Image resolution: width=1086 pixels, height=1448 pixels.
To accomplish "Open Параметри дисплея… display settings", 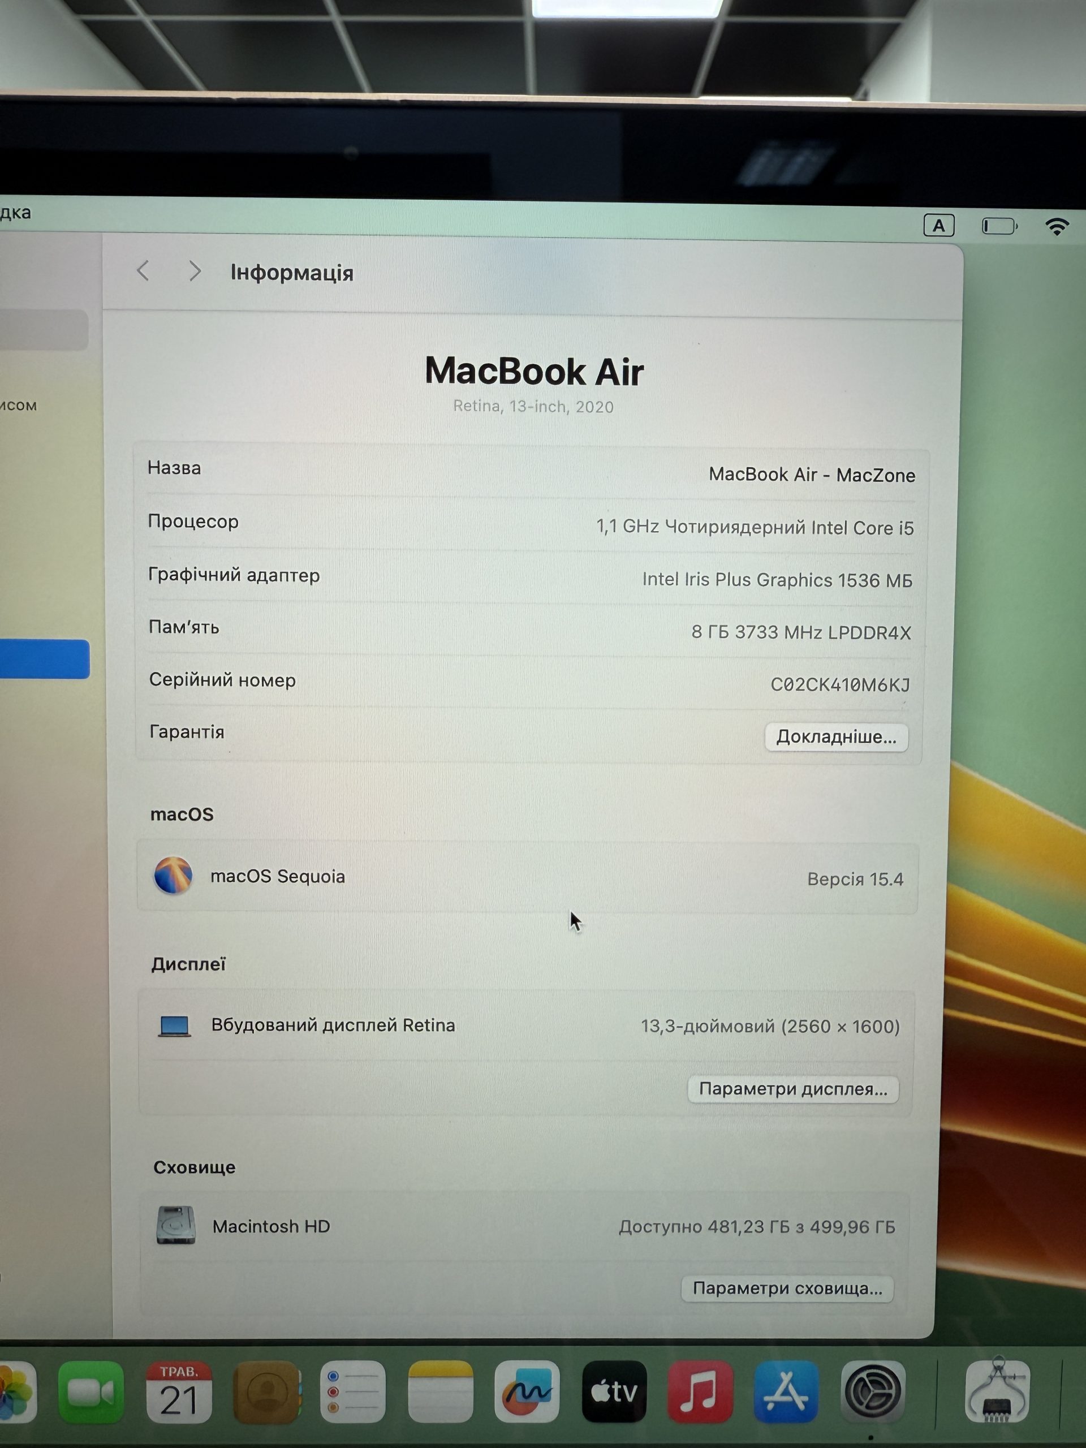I will 793,1089.
